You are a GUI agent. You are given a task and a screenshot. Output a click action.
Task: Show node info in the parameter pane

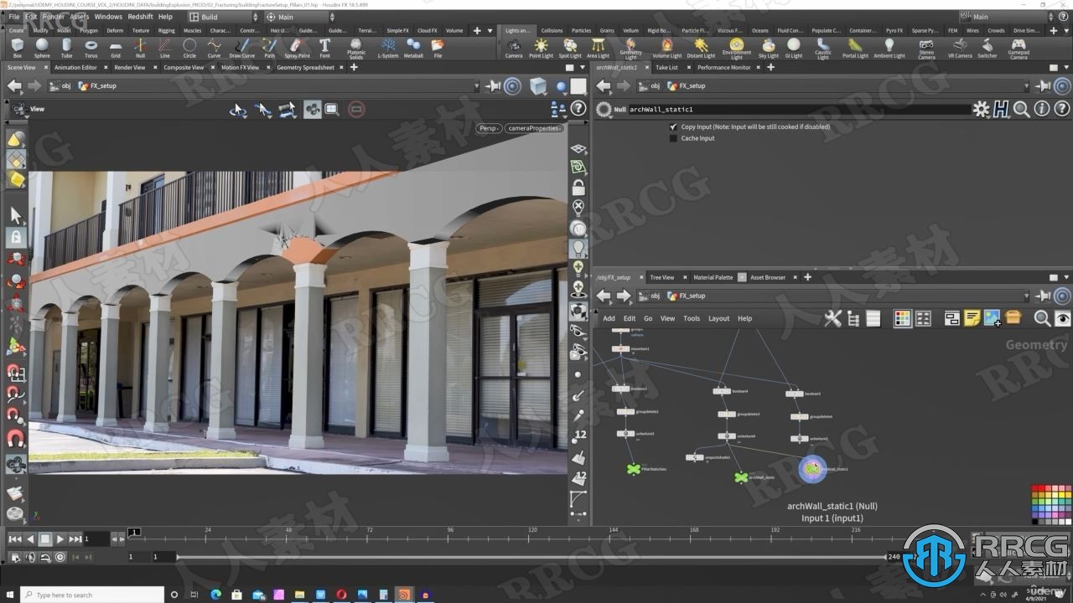click(1042, 109)
